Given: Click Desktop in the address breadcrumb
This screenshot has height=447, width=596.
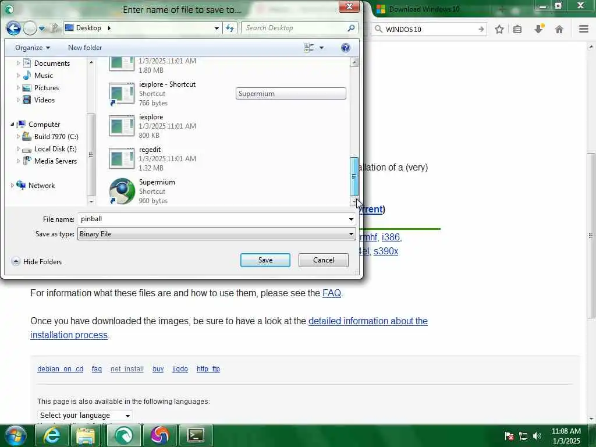Looking at the screenshot, I should 88,28.
